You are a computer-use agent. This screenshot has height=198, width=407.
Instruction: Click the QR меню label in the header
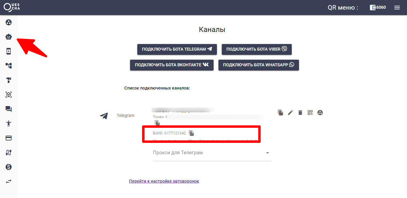point(342,7)
